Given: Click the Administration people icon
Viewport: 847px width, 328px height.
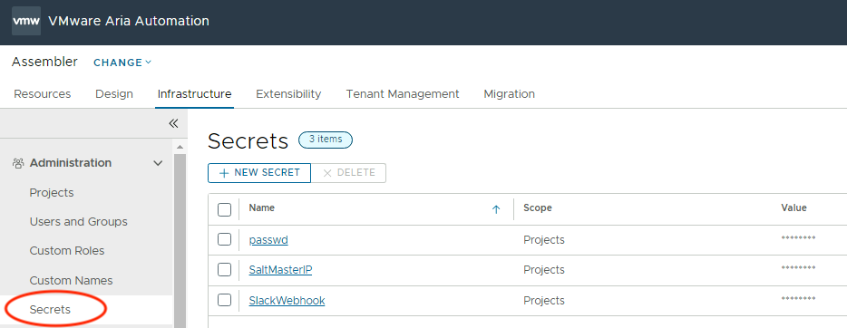Looking at the screenshot, I should (x=18, y=163).
